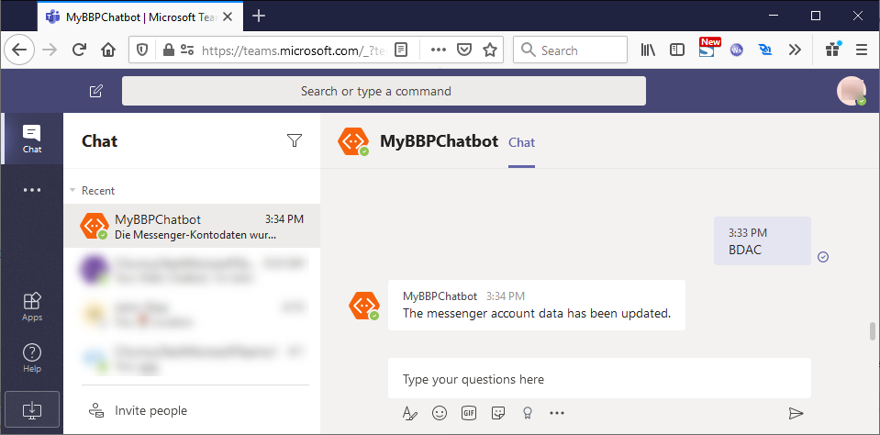Click MyBBPChatbot name in chat header
Image resolution: width=880 pixels, height=435 pixels.
[x=439, y=141]
